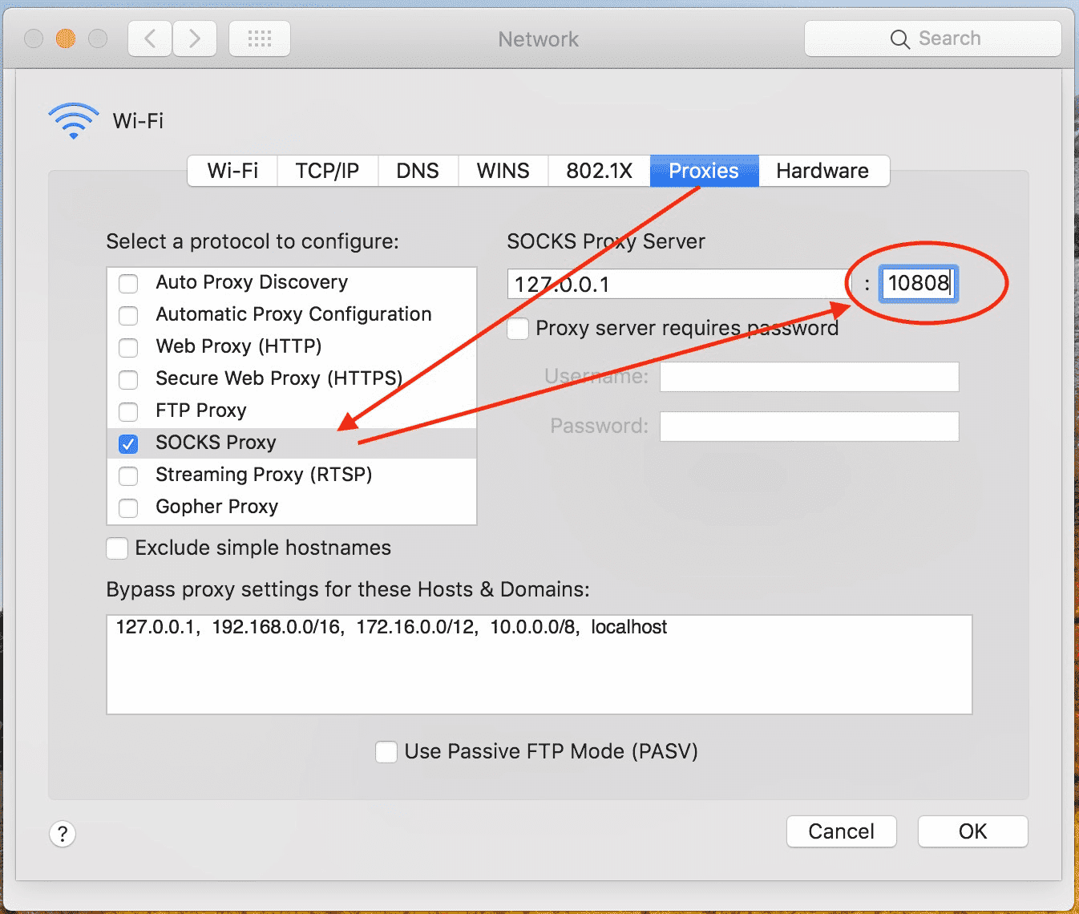Check Use Passive FTP Mode (PASV)
This screenshot has height=914, width=1079.
[x=386, y=752]
